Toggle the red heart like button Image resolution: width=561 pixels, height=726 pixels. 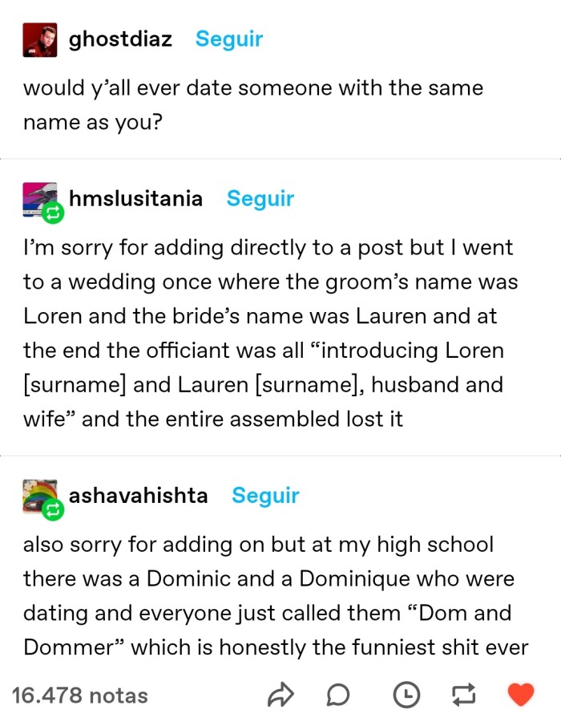521,694
